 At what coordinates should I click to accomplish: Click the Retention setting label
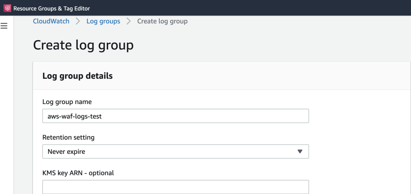(x=68, y=137)
